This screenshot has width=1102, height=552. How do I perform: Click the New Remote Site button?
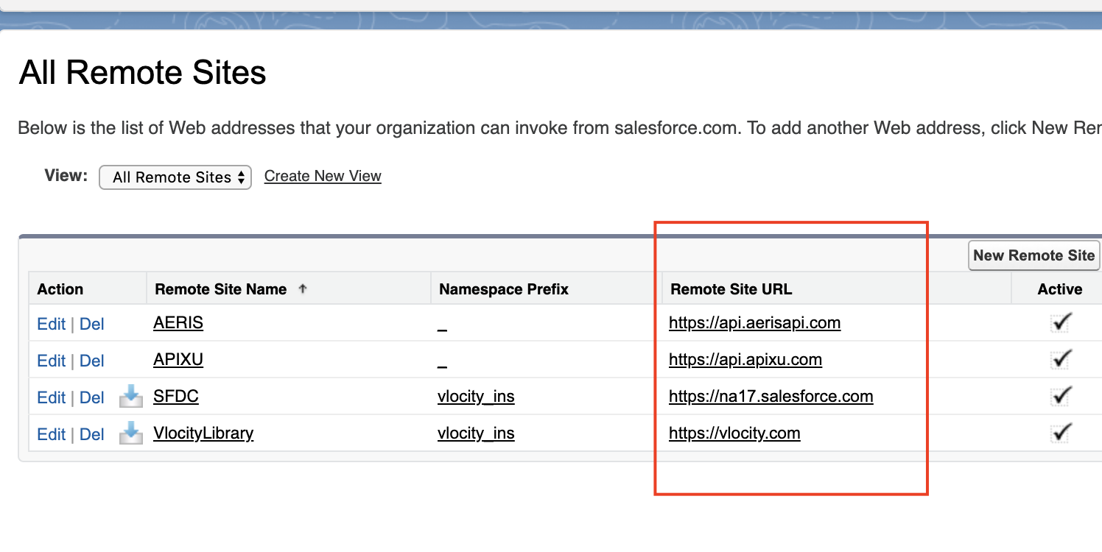(x=1033, y=255)
